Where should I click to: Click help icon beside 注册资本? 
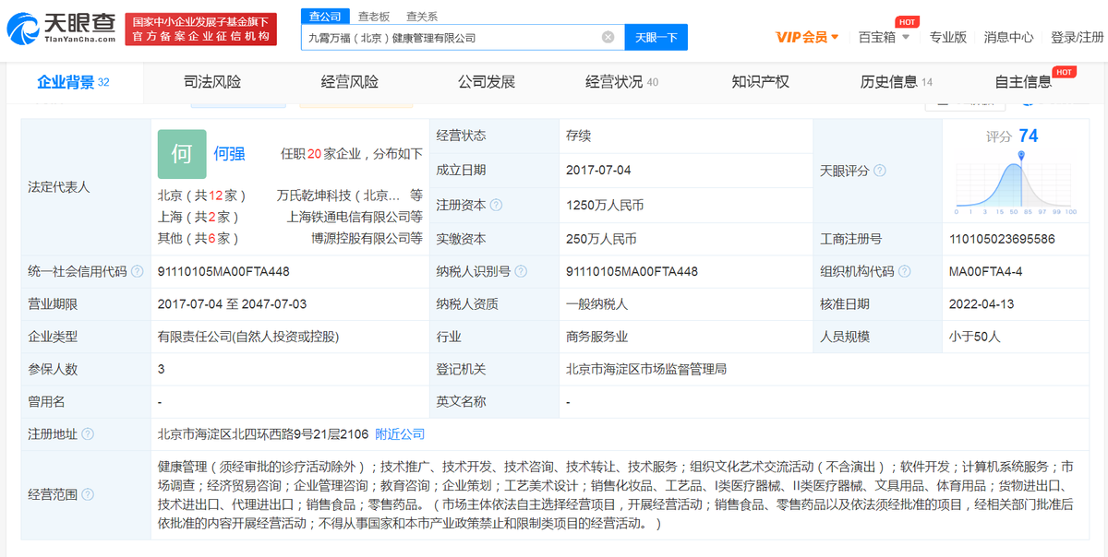[497, 206]
